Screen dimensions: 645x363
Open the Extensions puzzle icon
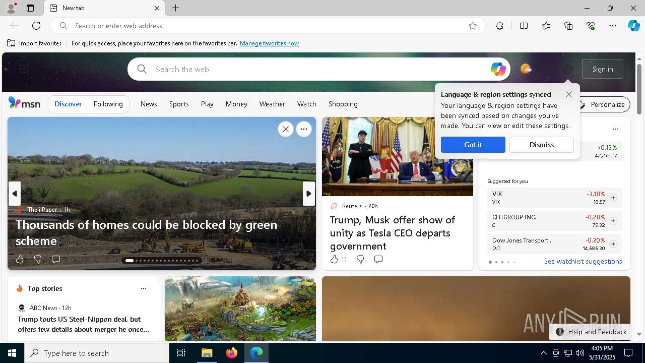point(499,26)
